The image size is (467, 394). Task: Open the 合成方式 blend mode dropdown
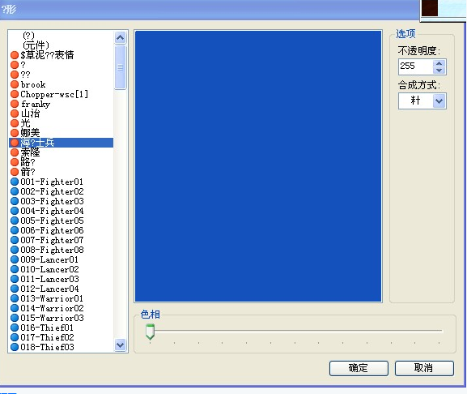439,101
